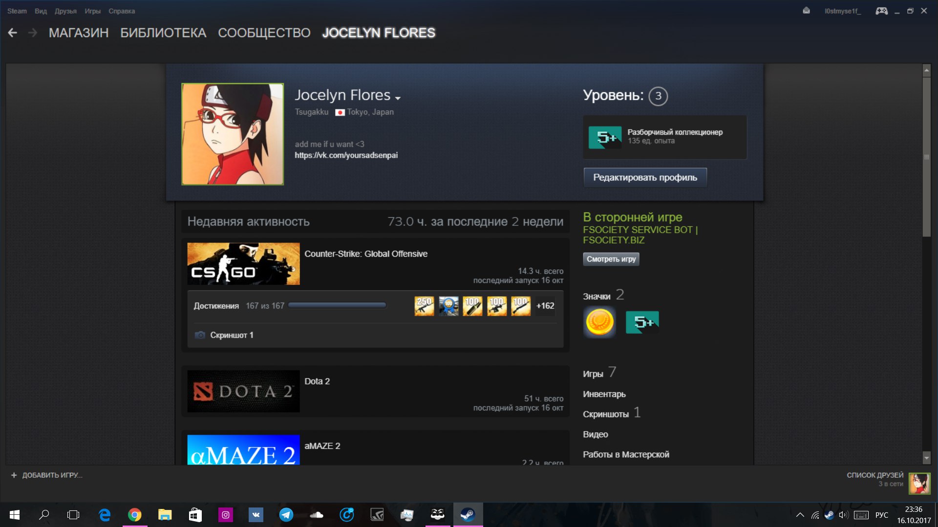
Task: Open the vk.com/yoursadsenpai link
Action: [346, 155]
